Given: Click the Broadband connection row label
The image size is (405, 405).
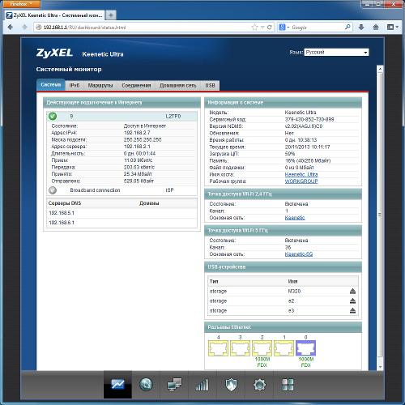Looking at the screenshot, I should 95,190.
